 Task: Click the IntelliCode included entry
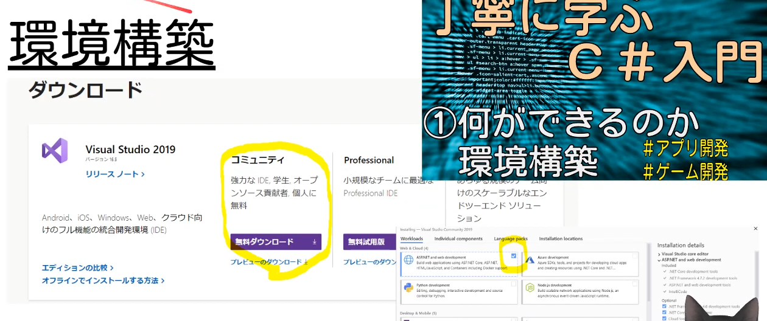679,291
